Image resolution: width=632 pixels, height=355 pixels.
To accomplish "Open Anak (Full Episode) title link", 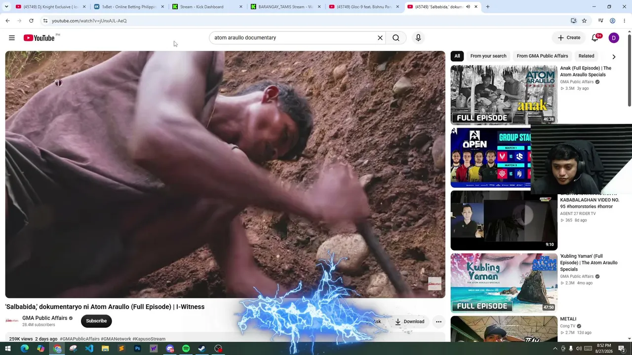I will coord(586,71).
